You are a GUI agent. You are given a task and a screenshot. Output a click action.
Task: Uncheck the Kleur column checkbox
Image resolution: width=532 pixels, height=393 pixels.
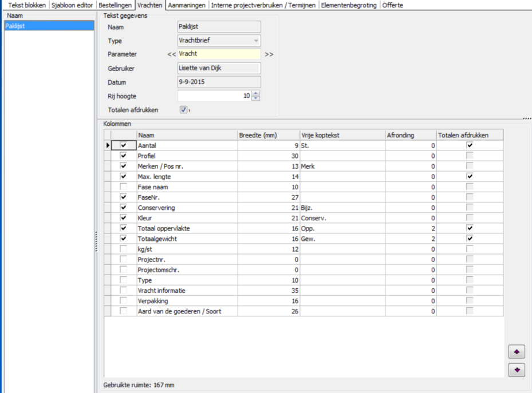123,218
